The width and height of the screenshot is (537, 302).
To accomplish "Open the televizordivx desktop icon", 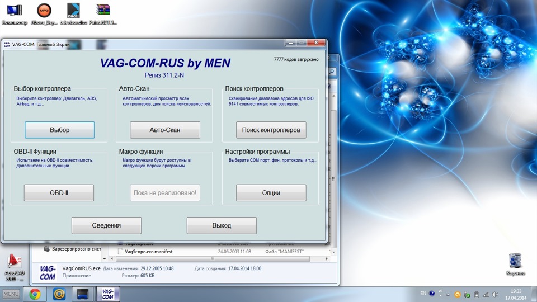I will click(73, 13).
